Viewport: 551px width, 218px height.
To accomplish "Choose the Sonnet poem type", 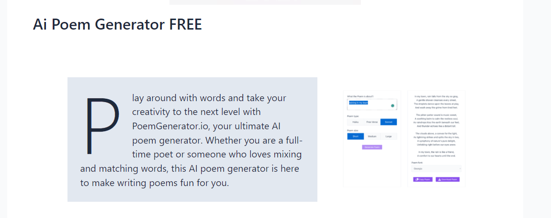I will click(x=389, y=122).
